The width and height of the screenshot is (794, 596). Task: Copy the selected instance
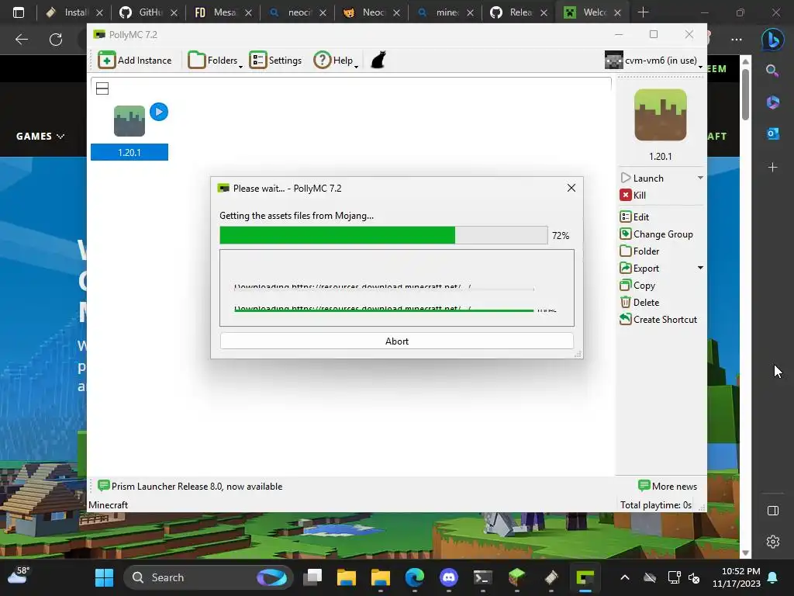pos(637,286)
